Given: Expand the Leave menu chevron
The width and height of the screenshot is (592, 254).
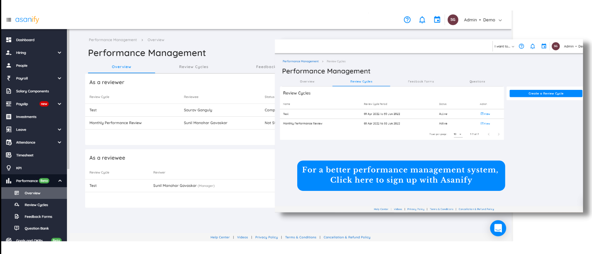Looking at the screenshot, I should [x=60, y=130].
